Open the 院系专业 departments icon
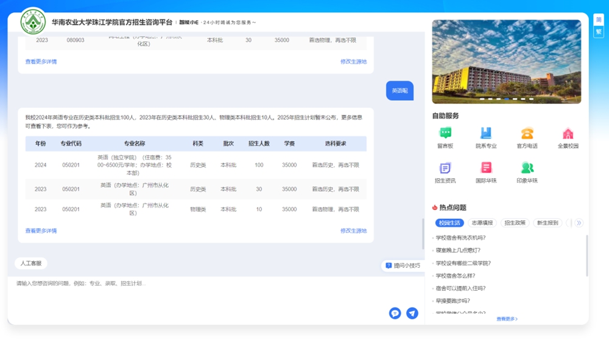Screen dimensions: 609x340 click(x=485, y=134)
